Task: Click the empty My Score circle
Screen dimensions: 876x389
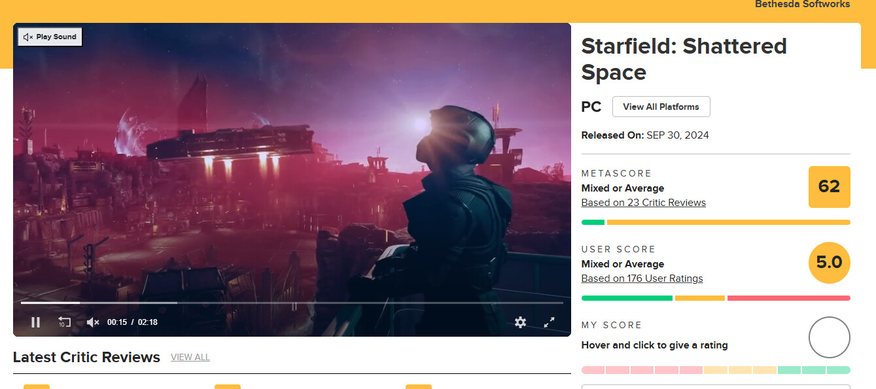Action: [829, 337]
